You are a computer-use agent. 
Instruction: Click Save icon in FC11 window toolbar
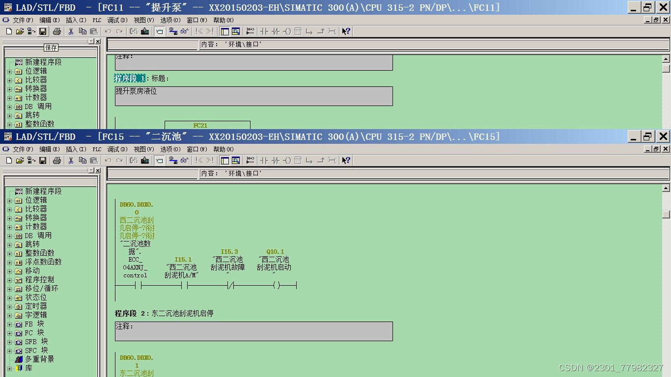pos(43,31)
